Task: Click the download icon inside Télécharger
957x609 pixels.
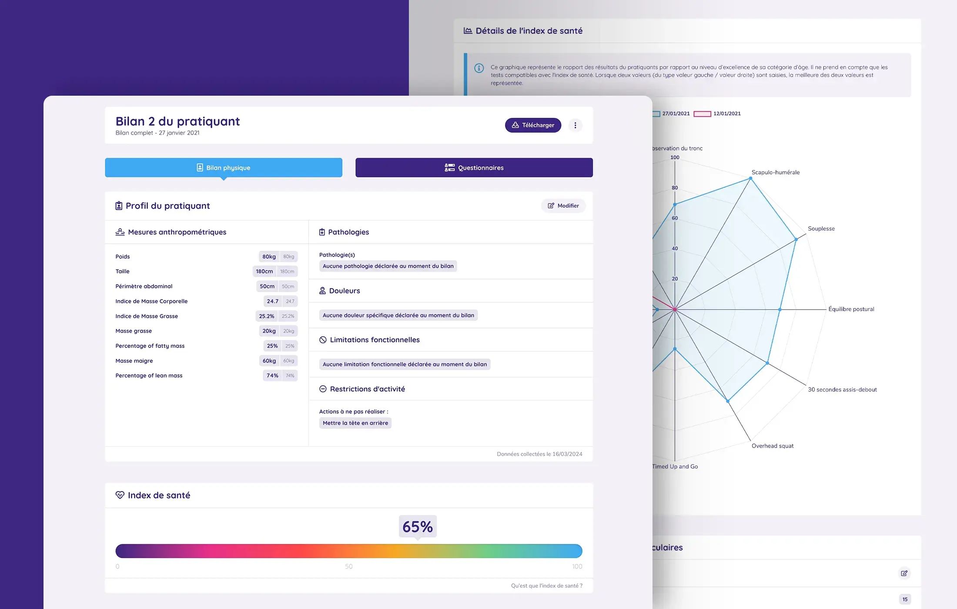Action: click(x=515, y=125)
